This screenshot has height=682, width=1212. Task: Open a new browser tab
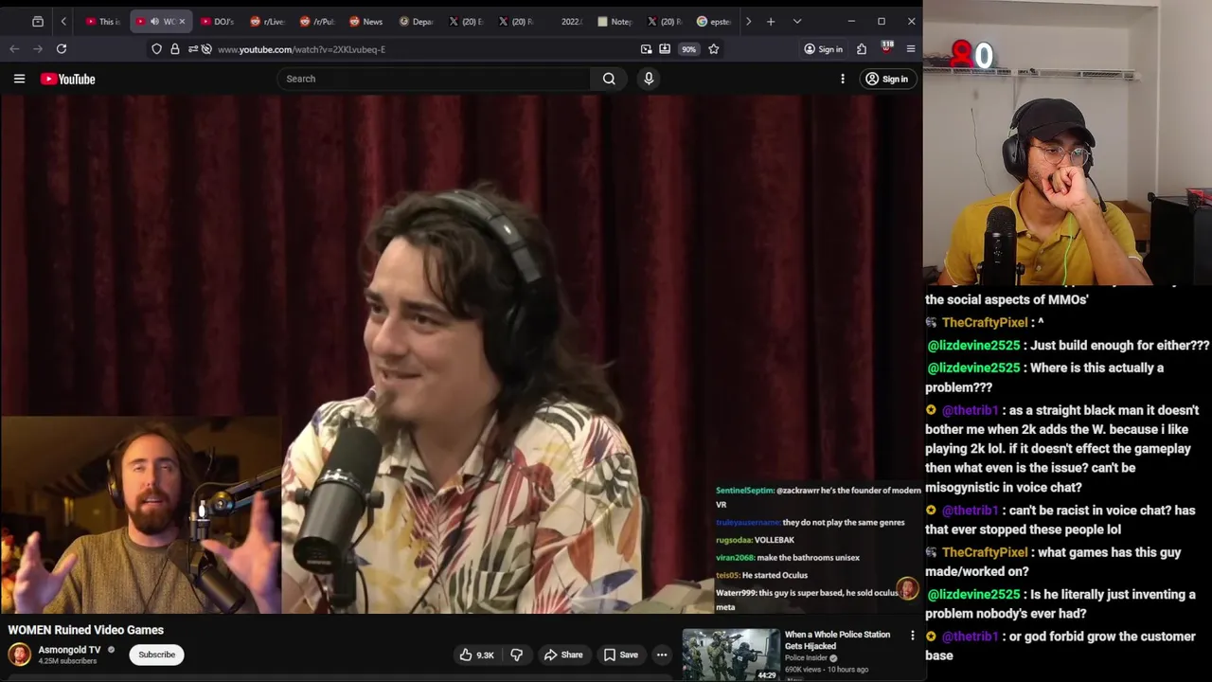(771, 21)
